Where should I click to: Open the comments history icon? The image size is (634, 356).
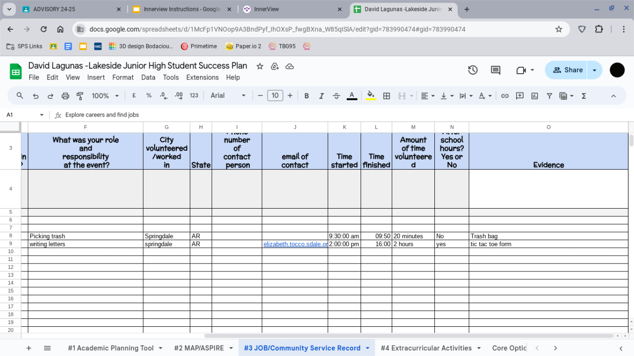495,70
